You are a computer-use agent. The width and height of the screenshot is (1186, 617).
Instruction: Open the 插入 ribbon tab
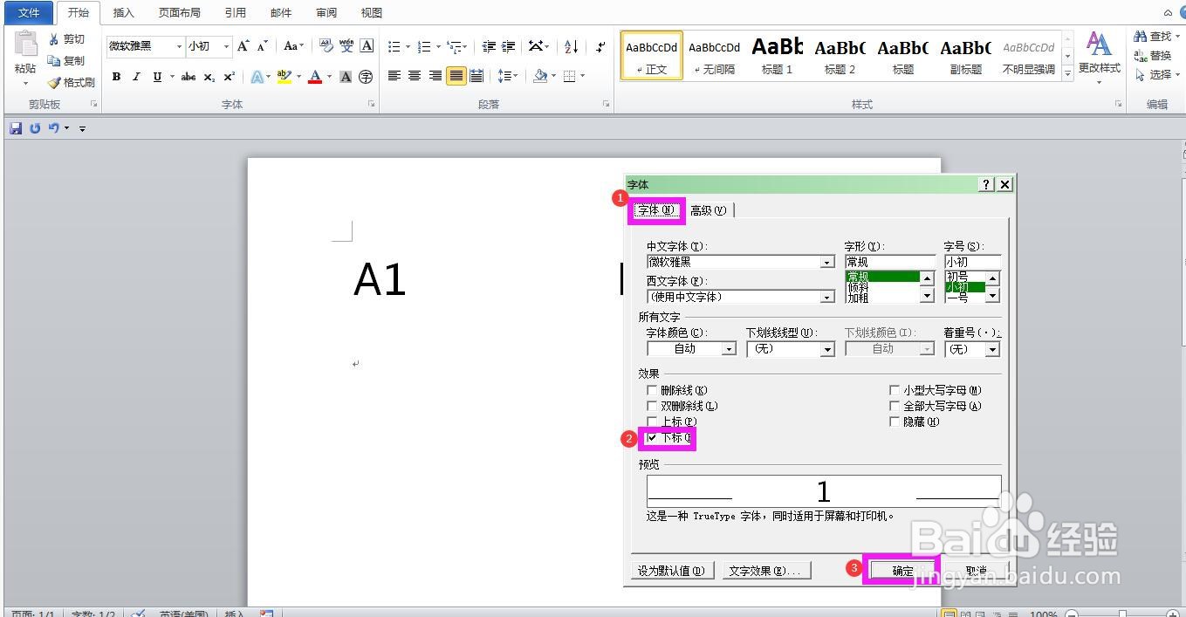coord(123,12)
